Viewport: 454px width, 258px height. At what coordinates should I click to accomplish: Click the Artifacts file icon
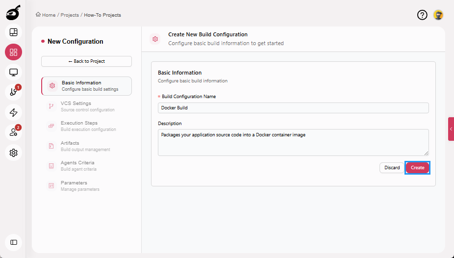click(51, 146)
